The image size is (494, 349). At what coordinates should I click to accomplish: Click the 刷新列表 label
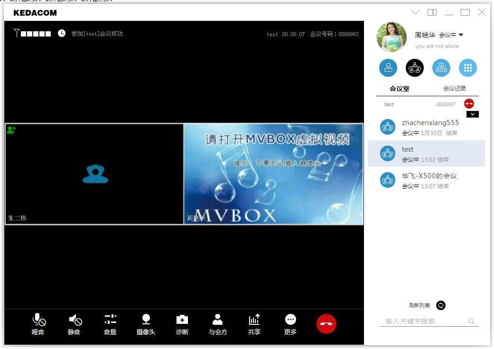(x=419, y=305)
